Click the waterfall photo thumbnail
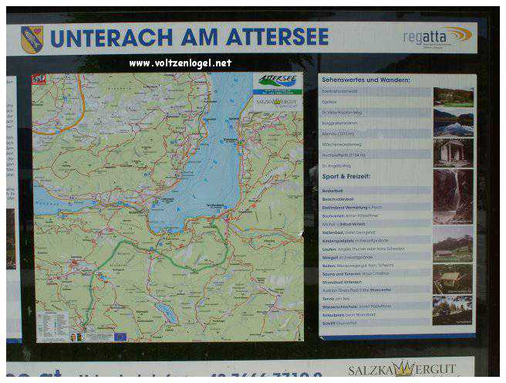This screenshot has height=383, width=506. tap(453, 196)
